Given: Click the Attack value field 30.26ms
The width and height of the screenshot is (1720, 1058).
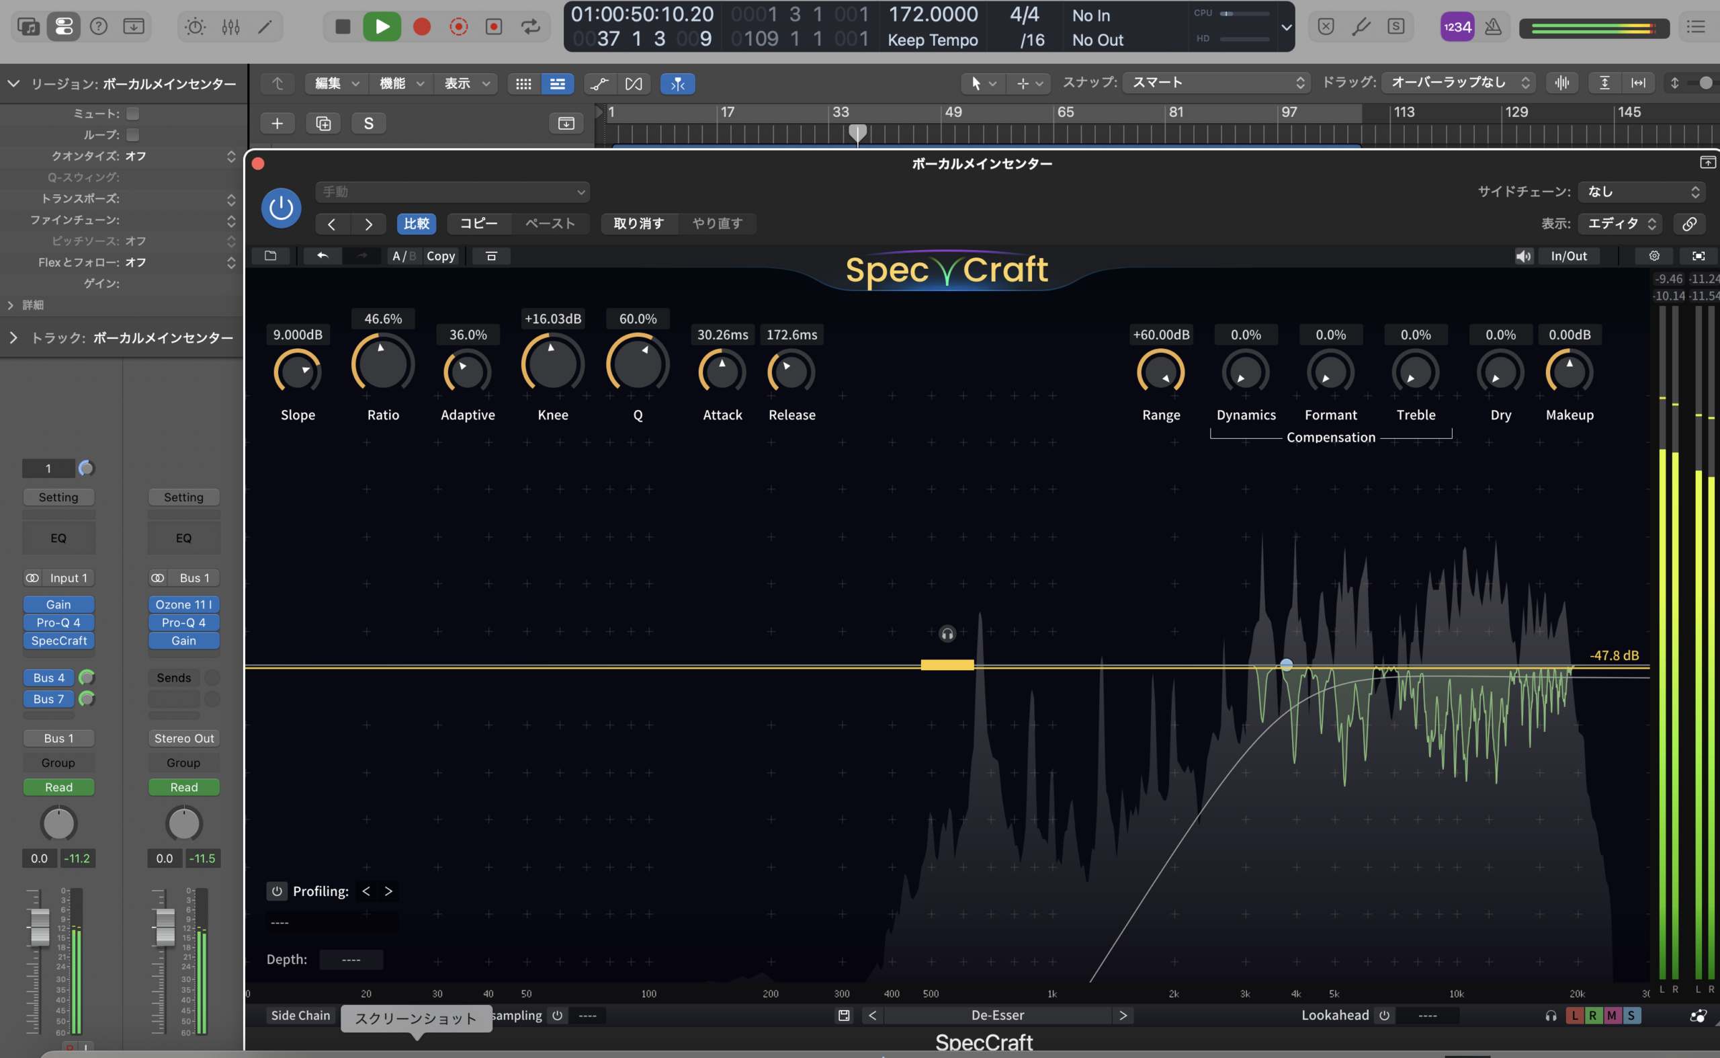Looking at the screenshot, I should tap(722, 335).
